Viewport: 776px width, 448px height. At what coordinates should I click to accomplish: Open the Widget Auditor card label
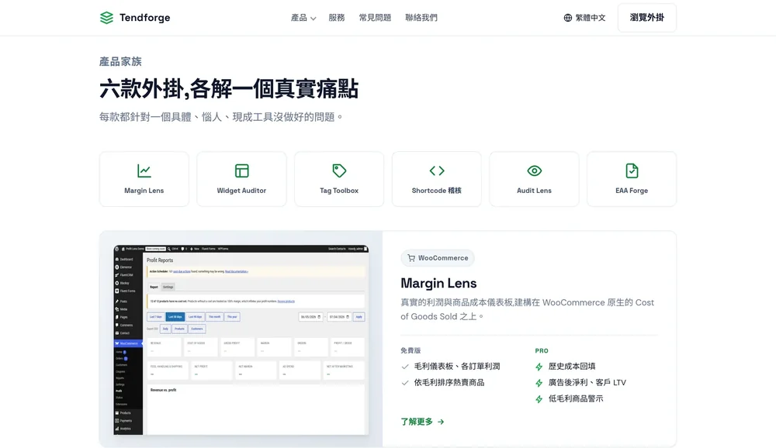(241, 191)
